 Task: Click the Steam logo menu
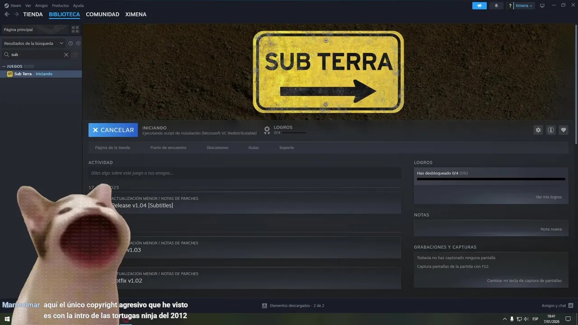pyautogui.click(x=6, y=6)
